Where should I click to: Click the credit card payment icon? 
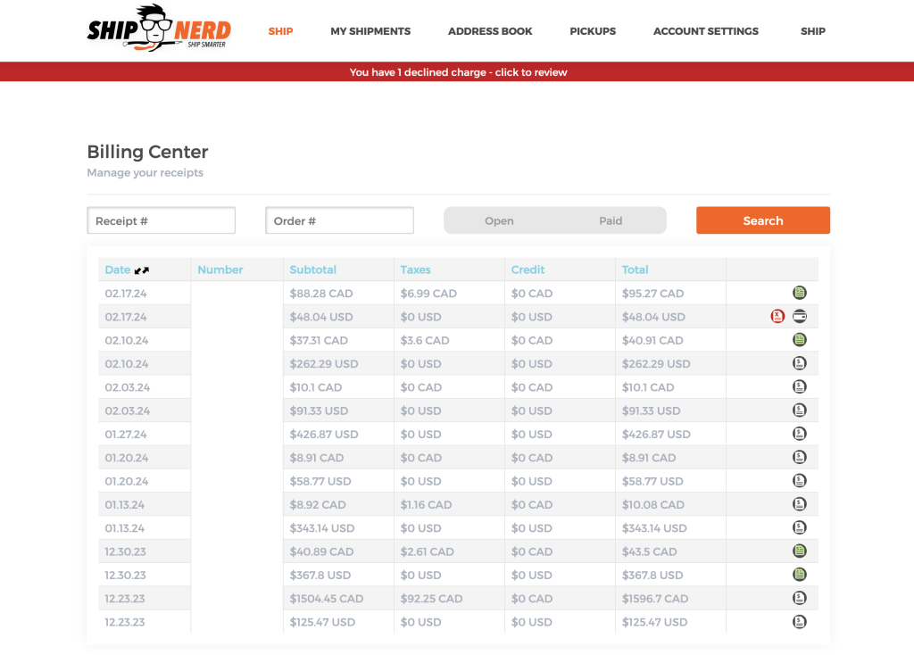(800, 316)
